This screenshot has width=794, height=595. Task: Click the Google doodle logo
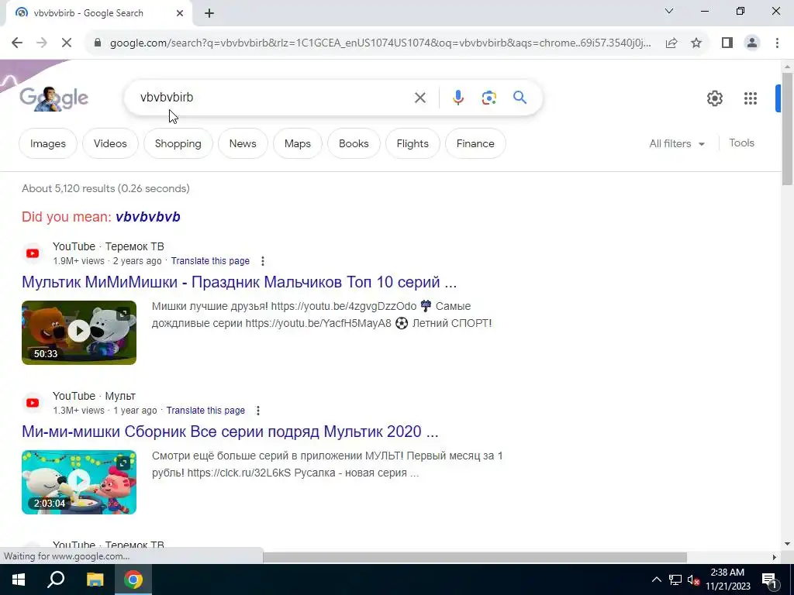[x=54, y=98]
